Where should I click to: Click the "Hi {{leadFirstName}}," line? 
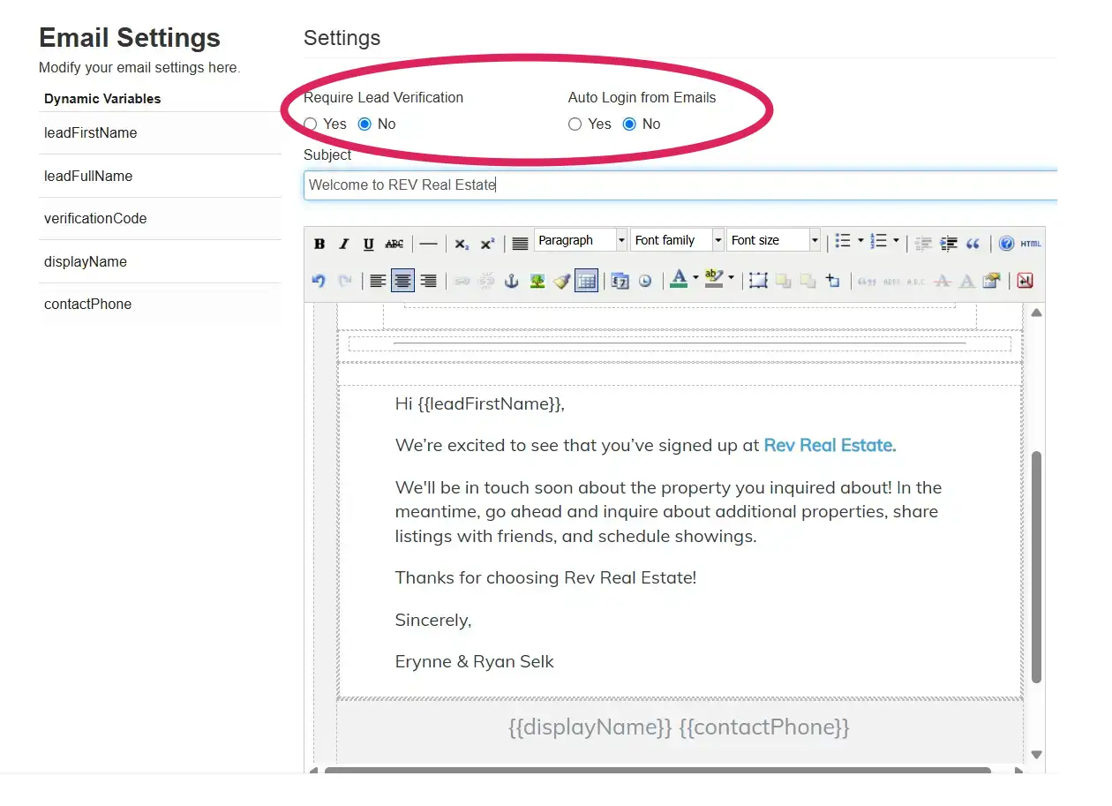click(480, 404)
